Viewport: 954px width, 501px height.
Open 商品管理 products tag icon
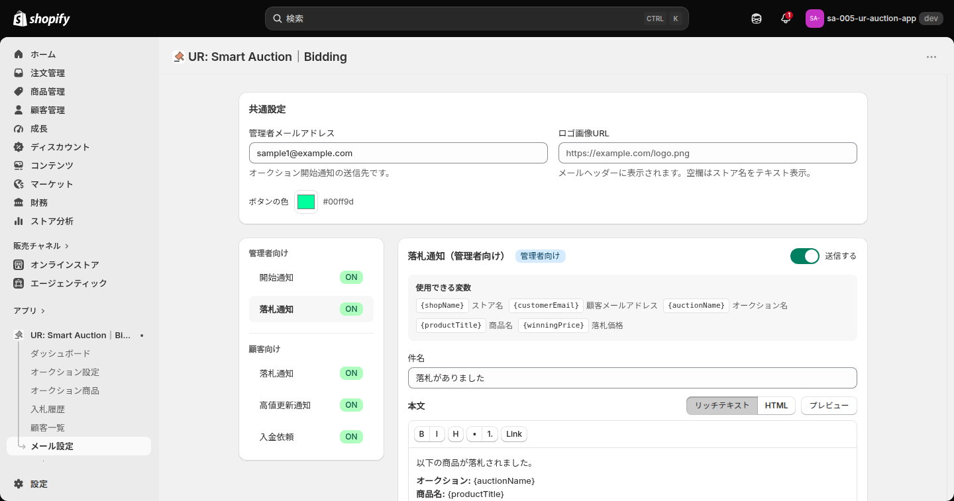(19, 91)
